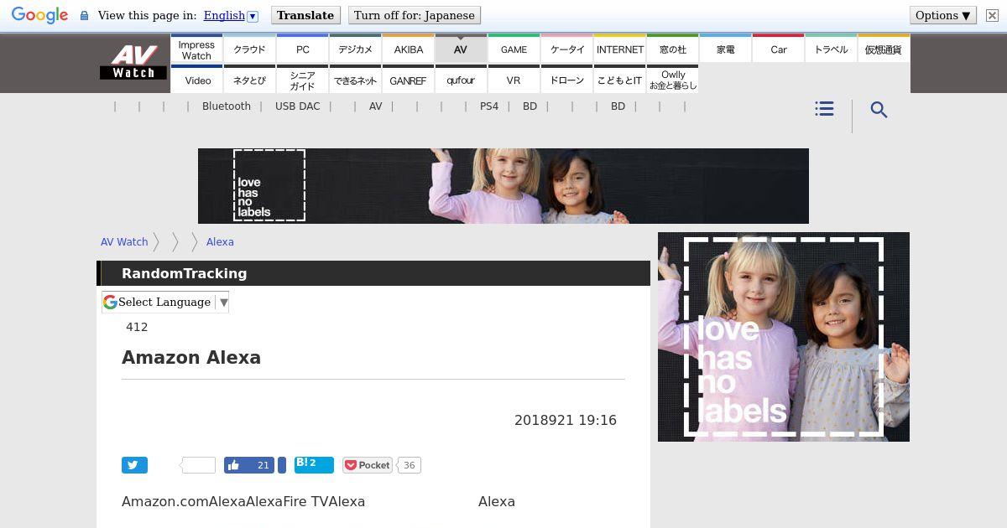Screen dimensions: 1007x528
Task: Open the Options dropdown menu
Action: (x=942, y=15)
